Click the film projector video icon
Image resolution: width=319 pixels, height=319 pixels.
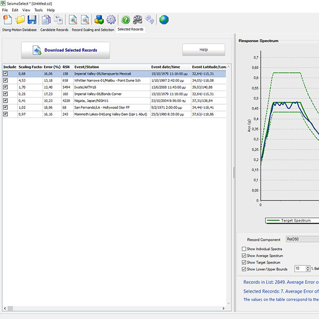[138, 20]
